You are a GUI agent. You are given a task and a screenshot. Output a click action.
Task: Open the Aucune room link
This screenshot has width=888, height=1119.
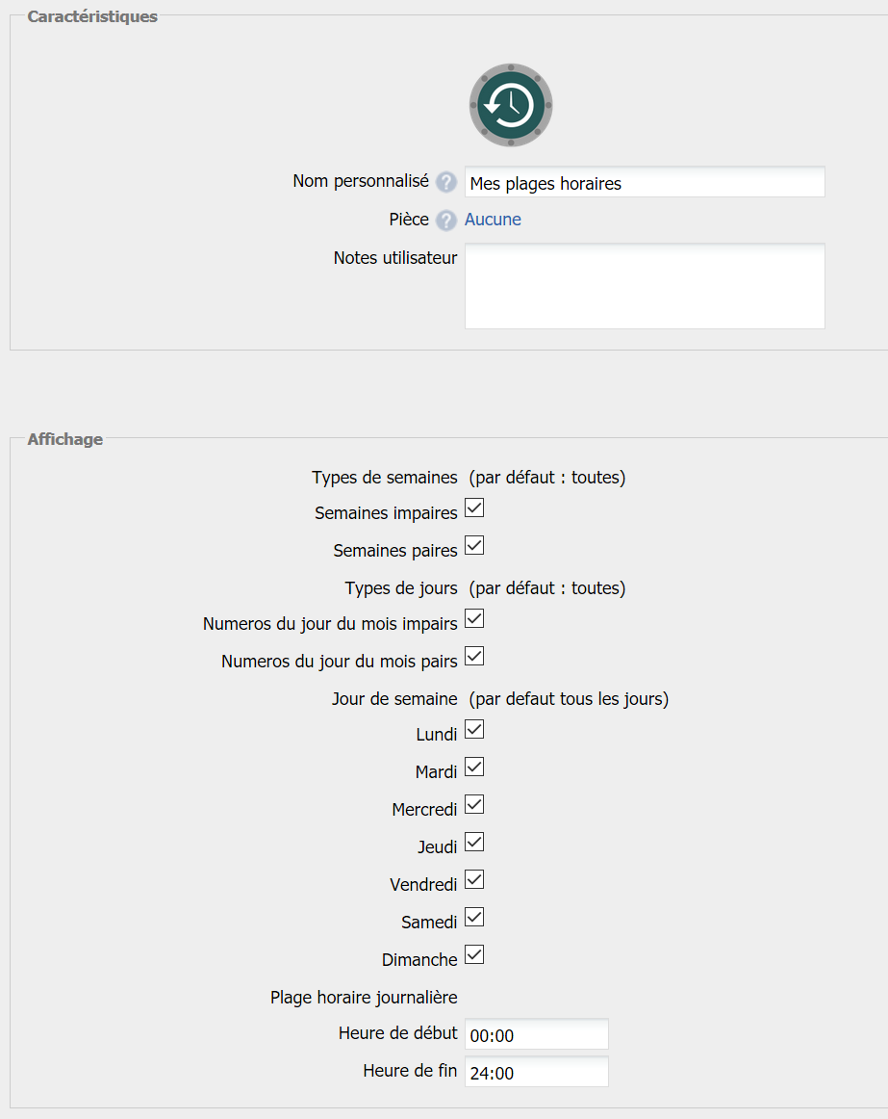coord(493,220)
